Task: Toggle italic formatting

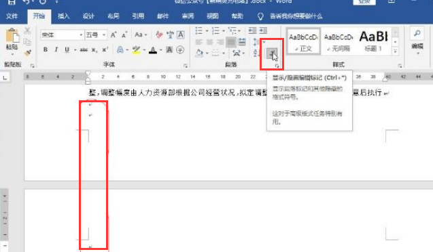Action: [x=56, y=50]
